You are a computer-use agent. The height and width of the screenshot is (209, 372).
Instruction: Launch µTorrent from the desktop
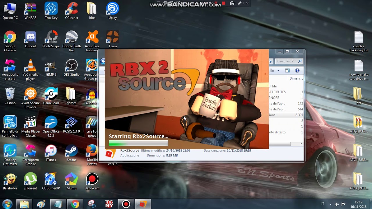31,181
